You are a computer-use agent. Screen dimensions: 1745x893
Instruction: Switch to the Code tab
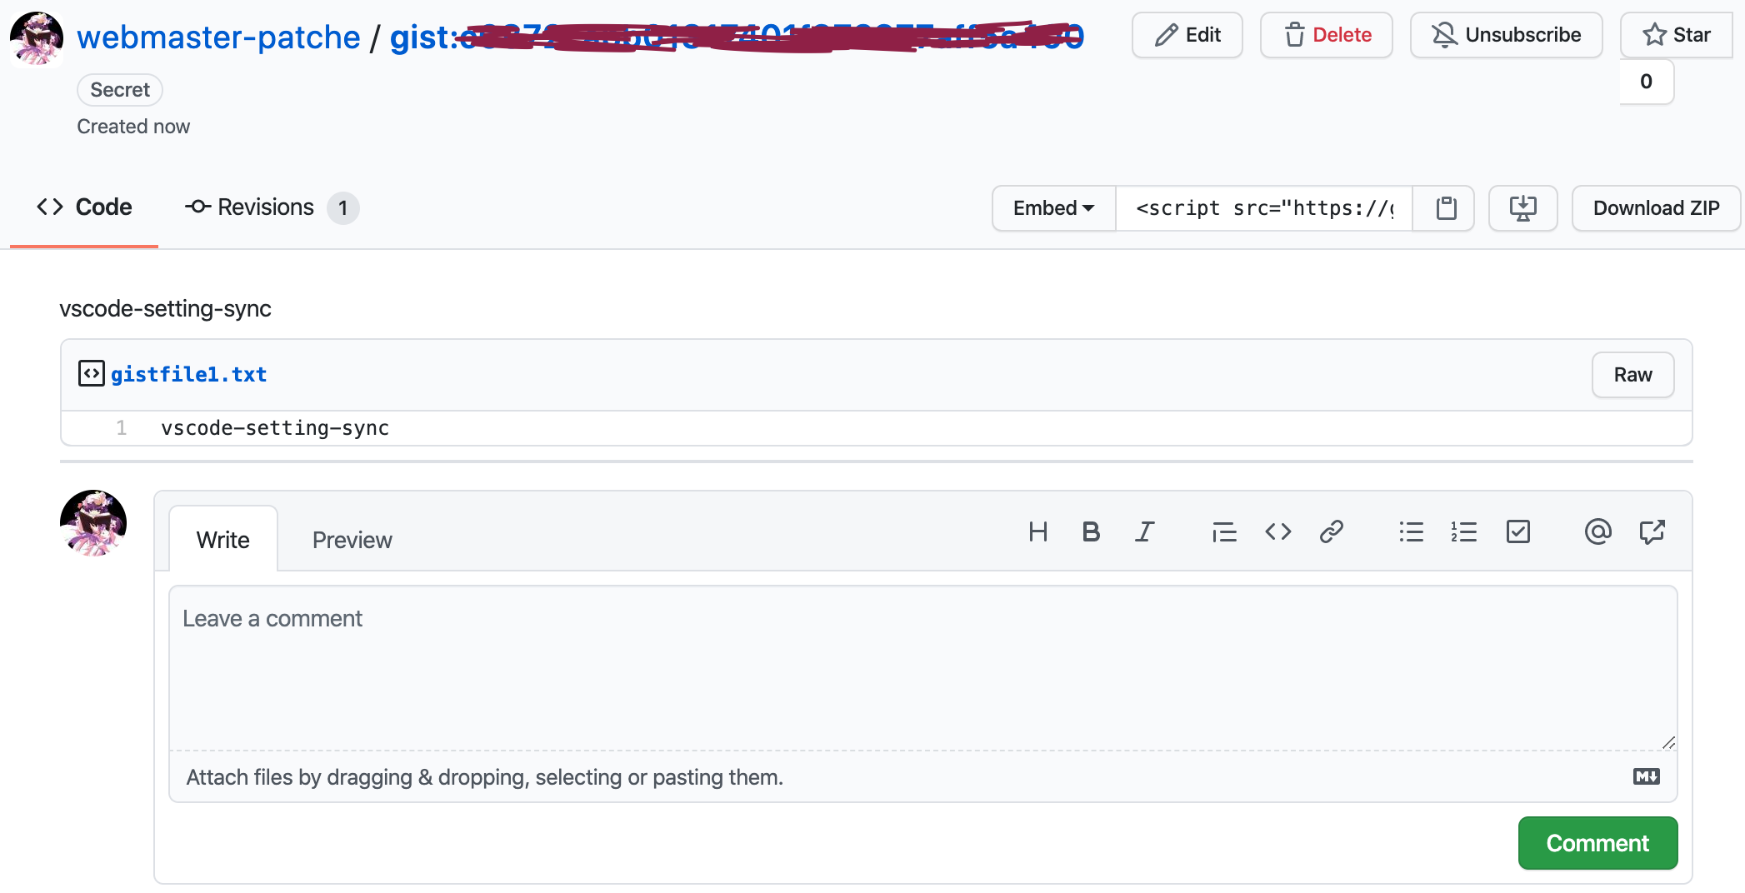click(84, 207)
